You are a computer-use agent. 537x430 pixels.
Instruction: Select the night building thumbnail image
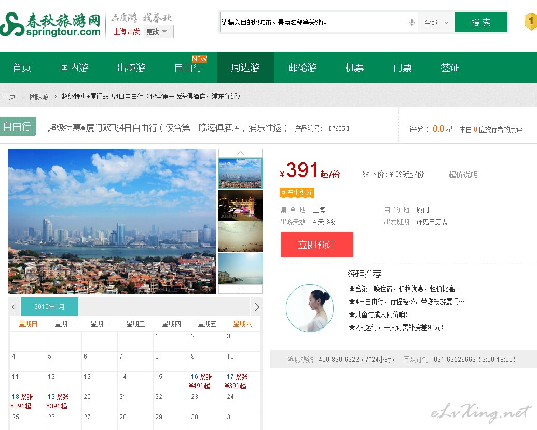point(240,205)
